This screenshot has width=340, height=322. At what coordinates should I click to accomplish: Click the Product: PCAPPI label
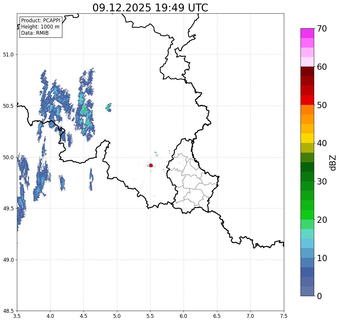[x=41, y=20]
